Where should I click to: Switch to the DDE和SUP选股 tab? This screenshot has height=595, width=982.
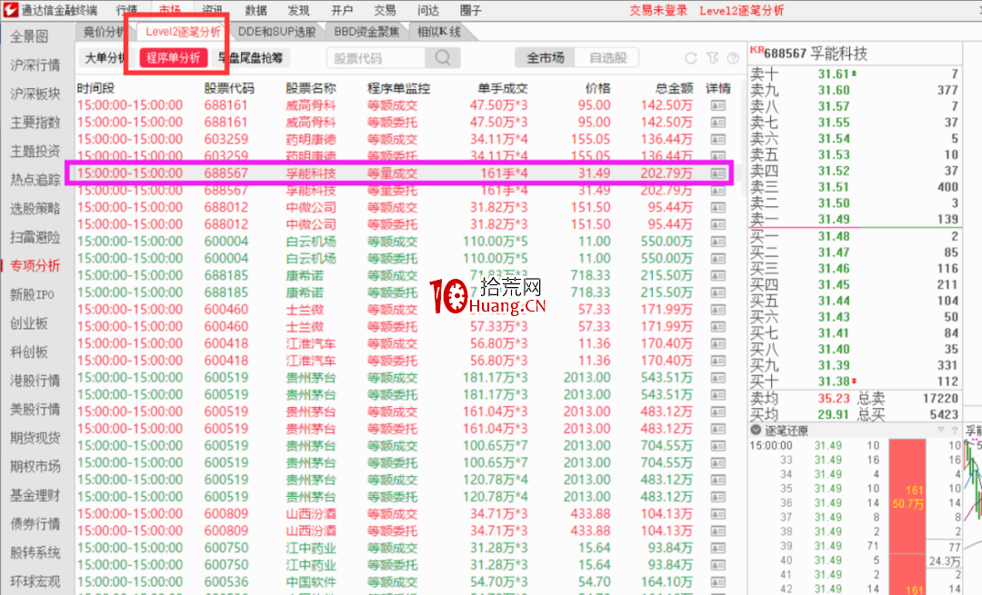(276, 32)
